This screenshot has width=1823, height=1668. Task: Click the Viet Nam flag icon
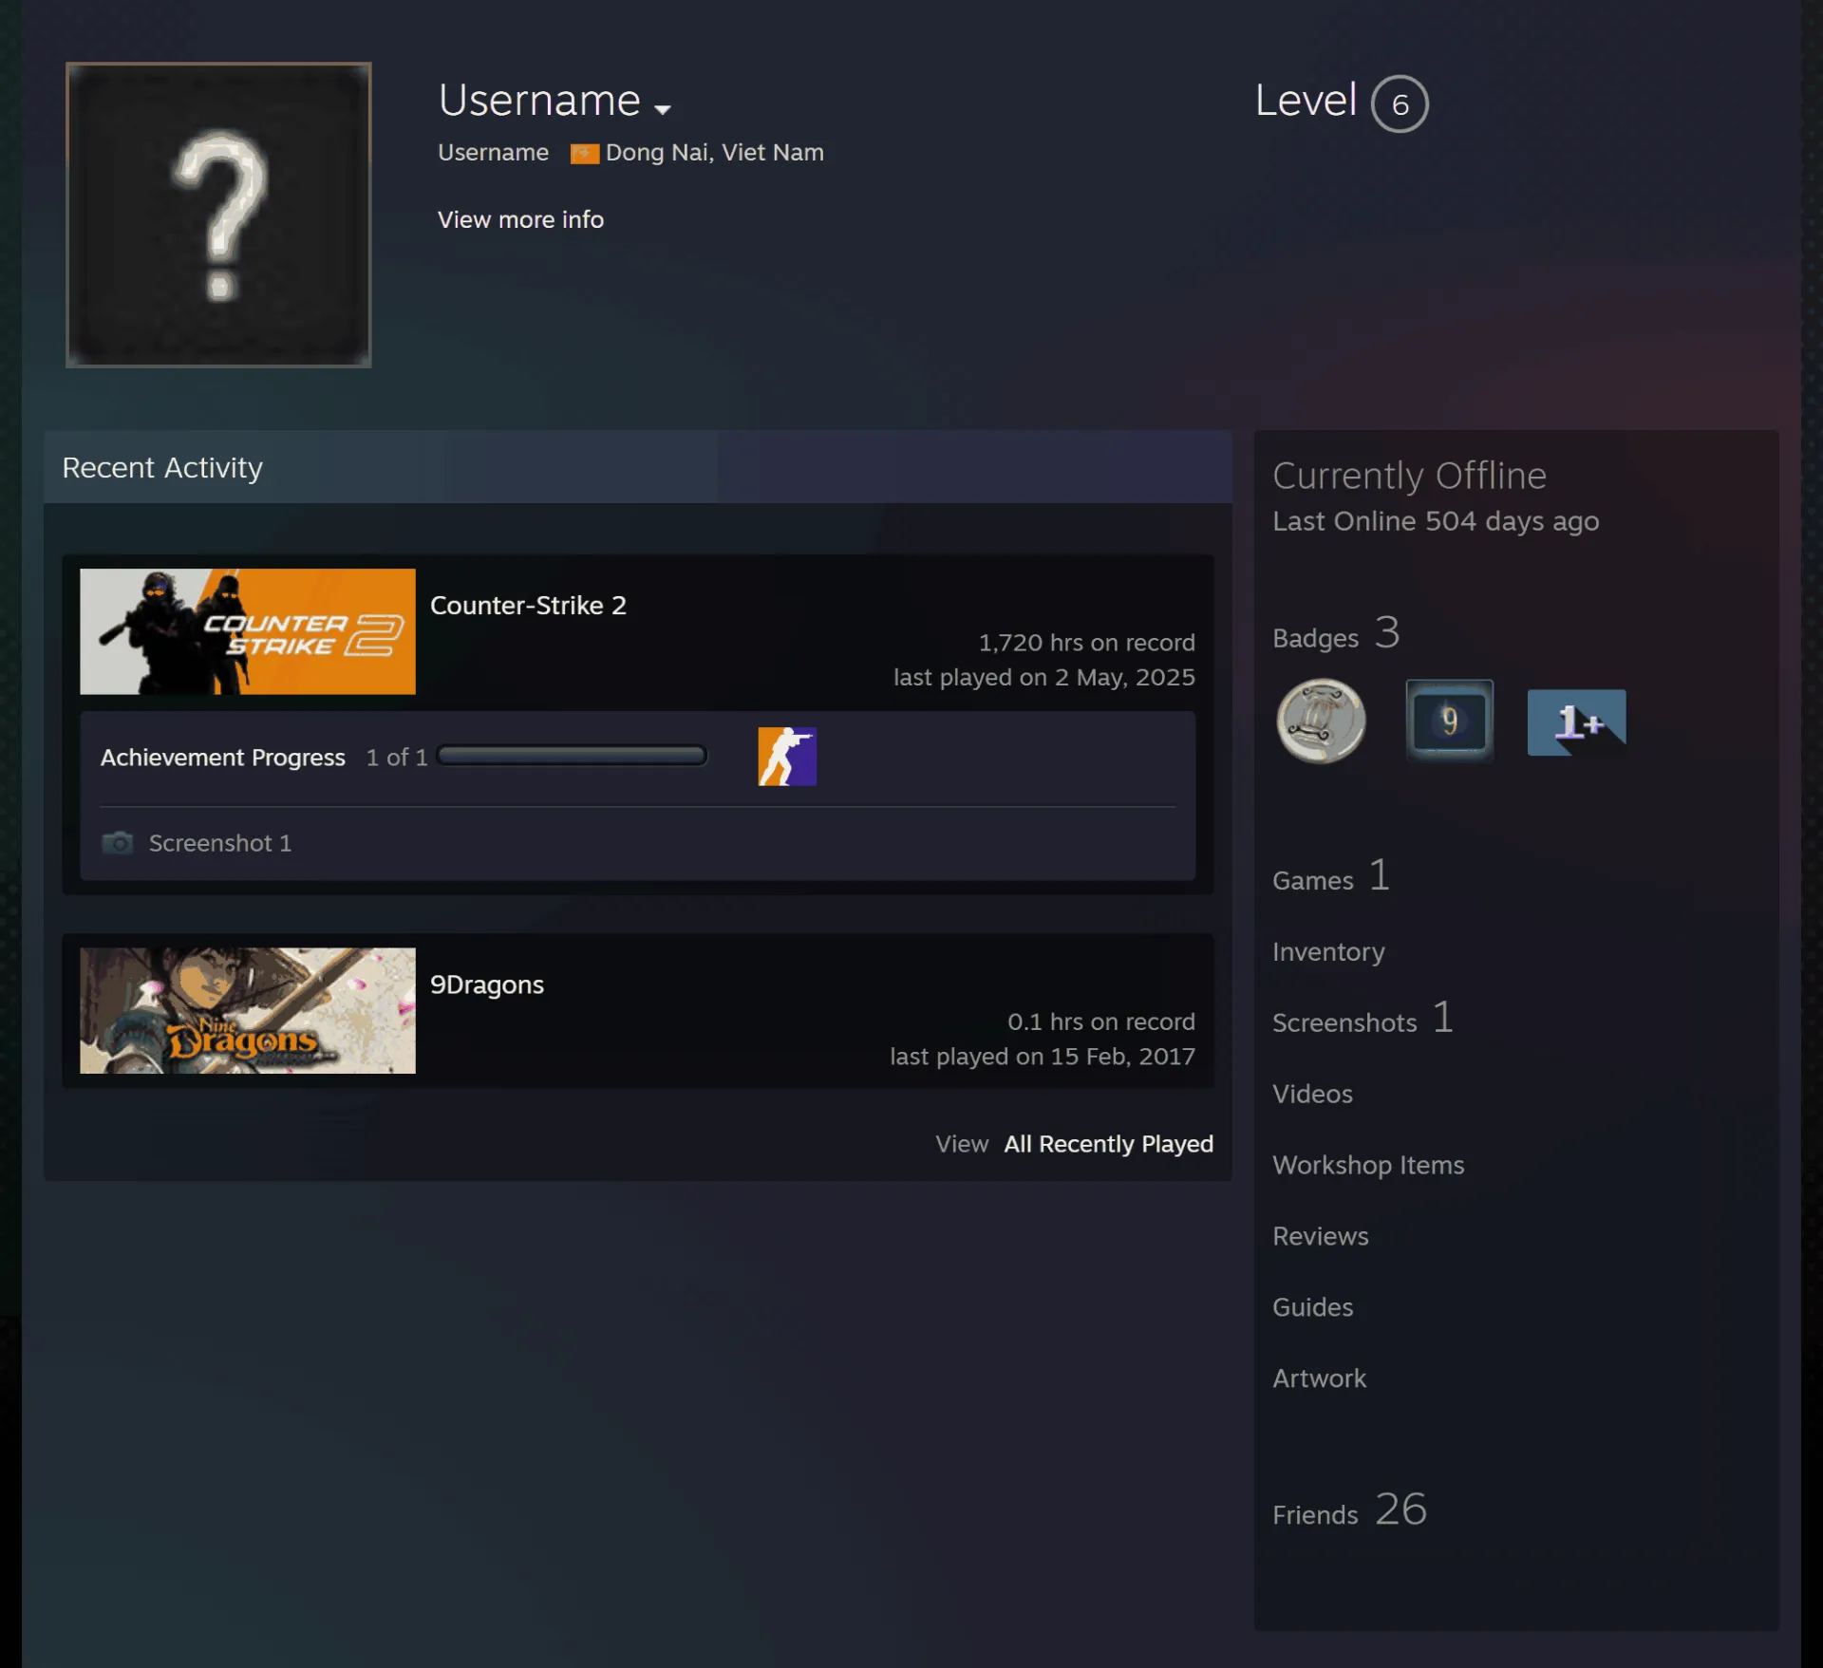(x=584, y=154)
